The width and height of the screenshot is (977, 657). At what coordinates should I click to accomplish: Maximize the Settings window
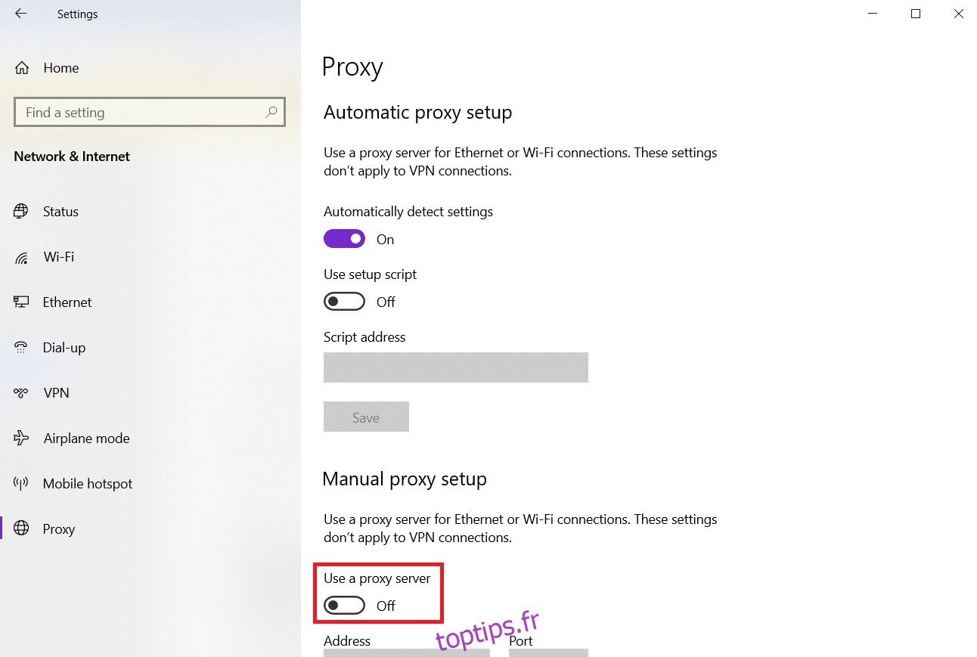tap(916, 14)
